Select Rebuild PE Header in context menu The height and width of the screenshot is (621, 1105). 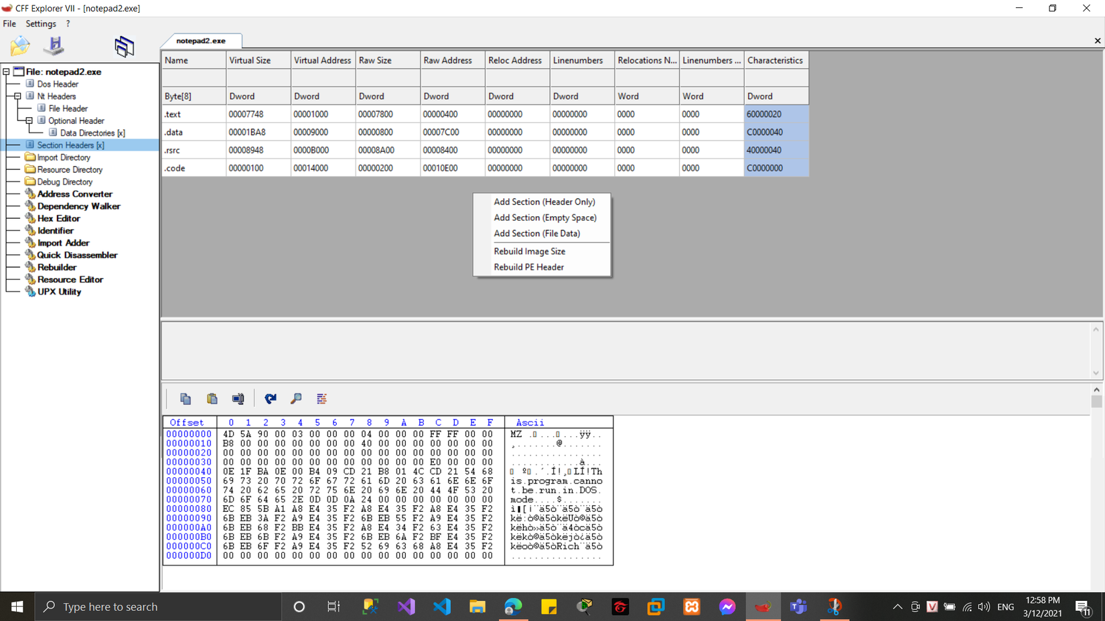click(x=528, y=267)
